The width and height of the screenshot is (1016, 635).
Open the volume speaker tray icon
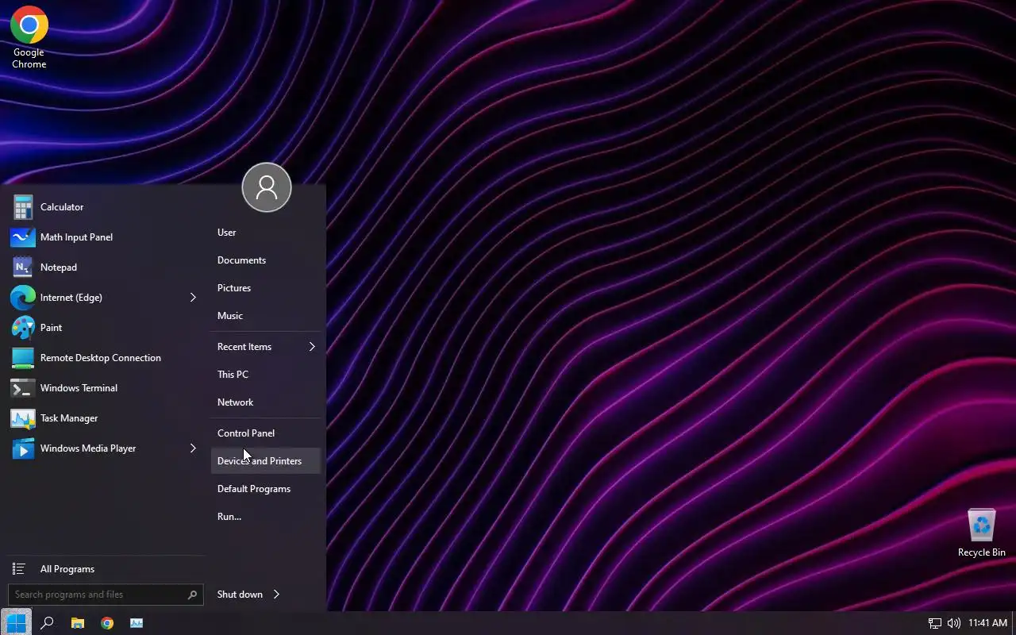(954, 623)
